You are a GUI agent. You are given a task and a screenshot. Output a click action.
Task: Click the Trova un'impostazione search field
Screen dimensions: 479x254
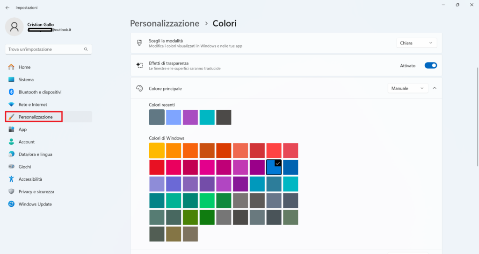[44, 49]
